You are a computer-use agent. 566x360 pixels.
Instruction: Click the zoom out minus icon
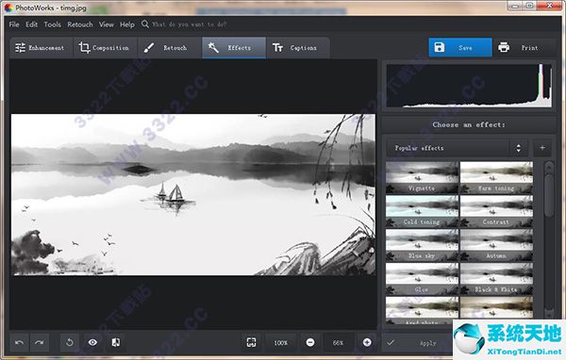coord(310,343)
